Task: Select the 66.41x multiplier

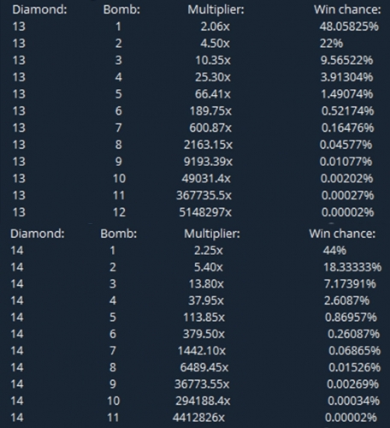Action: (213, 94)
